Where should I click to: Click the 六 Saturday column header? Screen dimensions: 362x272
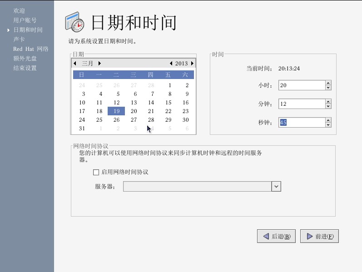pyautogui.click(x=185, y=74)
